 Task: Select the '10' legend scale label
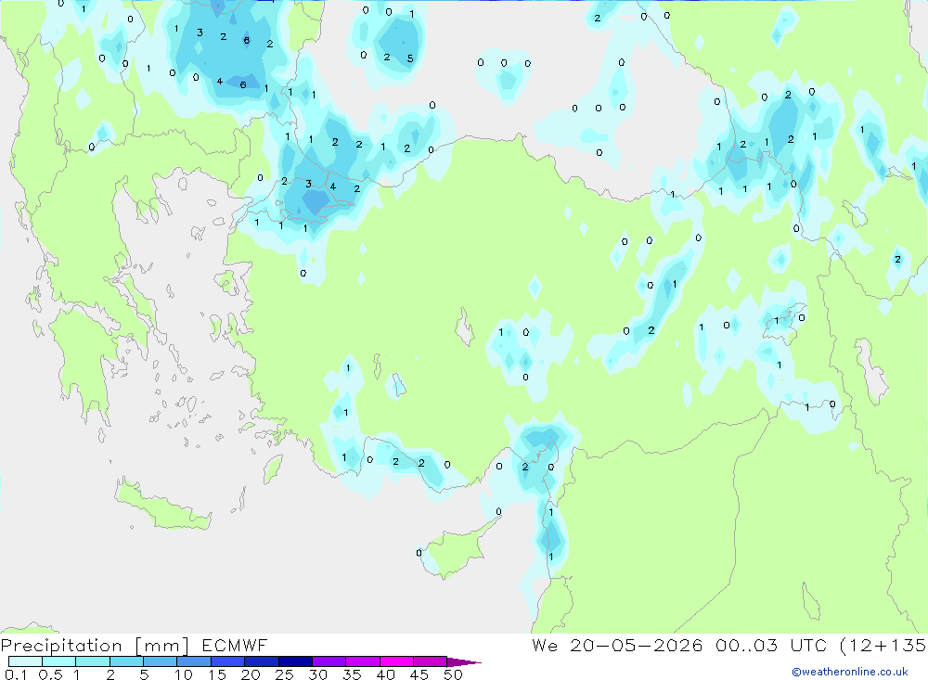[184, 674]
